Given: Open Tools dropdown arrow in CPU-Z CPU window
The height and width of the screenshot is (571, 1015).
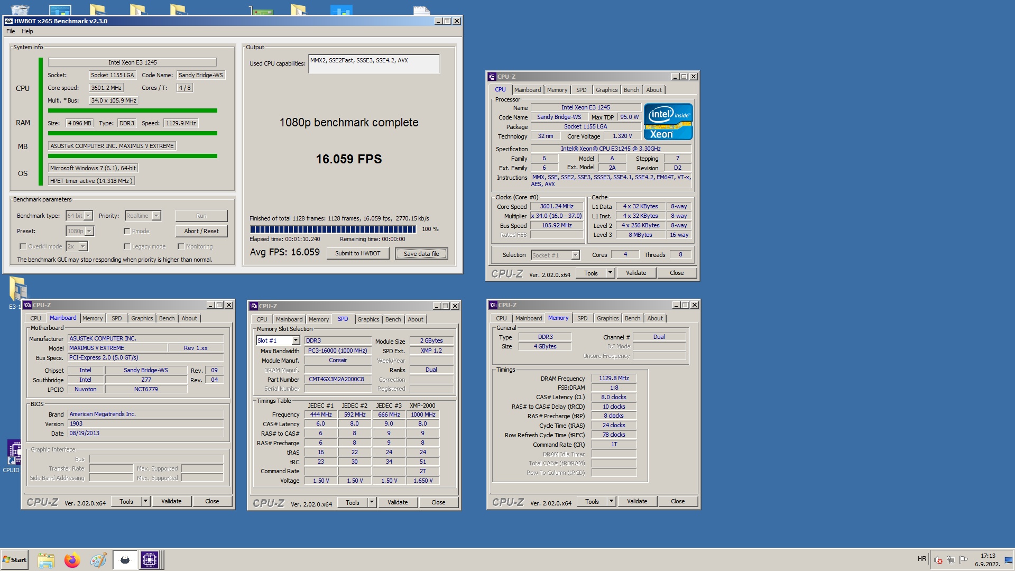Looking at the screenshot, I should click(x=610, y=273).
